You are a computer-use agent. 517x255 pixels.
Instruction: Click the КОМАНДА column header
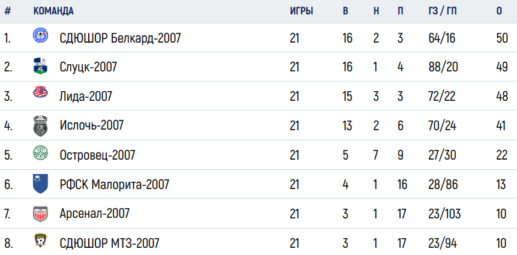pyautogui.click(x=53, y=11)
